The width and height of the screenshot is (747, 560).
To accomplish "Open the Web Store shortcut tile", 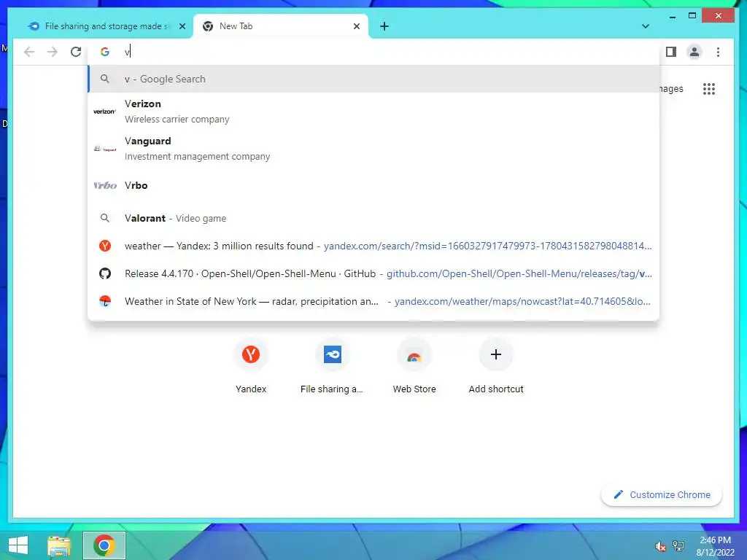I will [x=414, y=366].
